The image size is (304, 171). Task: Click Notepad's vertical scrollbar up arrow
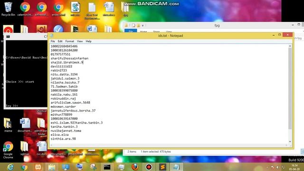tap(290, 46)
